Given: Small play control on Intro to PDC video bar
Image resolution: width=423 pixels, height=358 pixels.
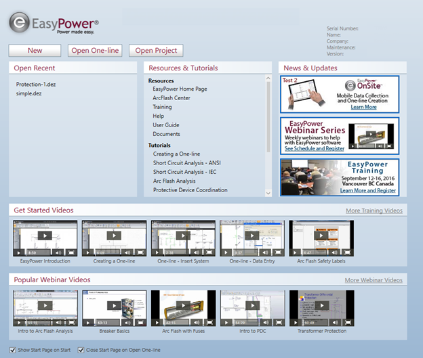Looking at the screenshot, I should click(226, 322).
